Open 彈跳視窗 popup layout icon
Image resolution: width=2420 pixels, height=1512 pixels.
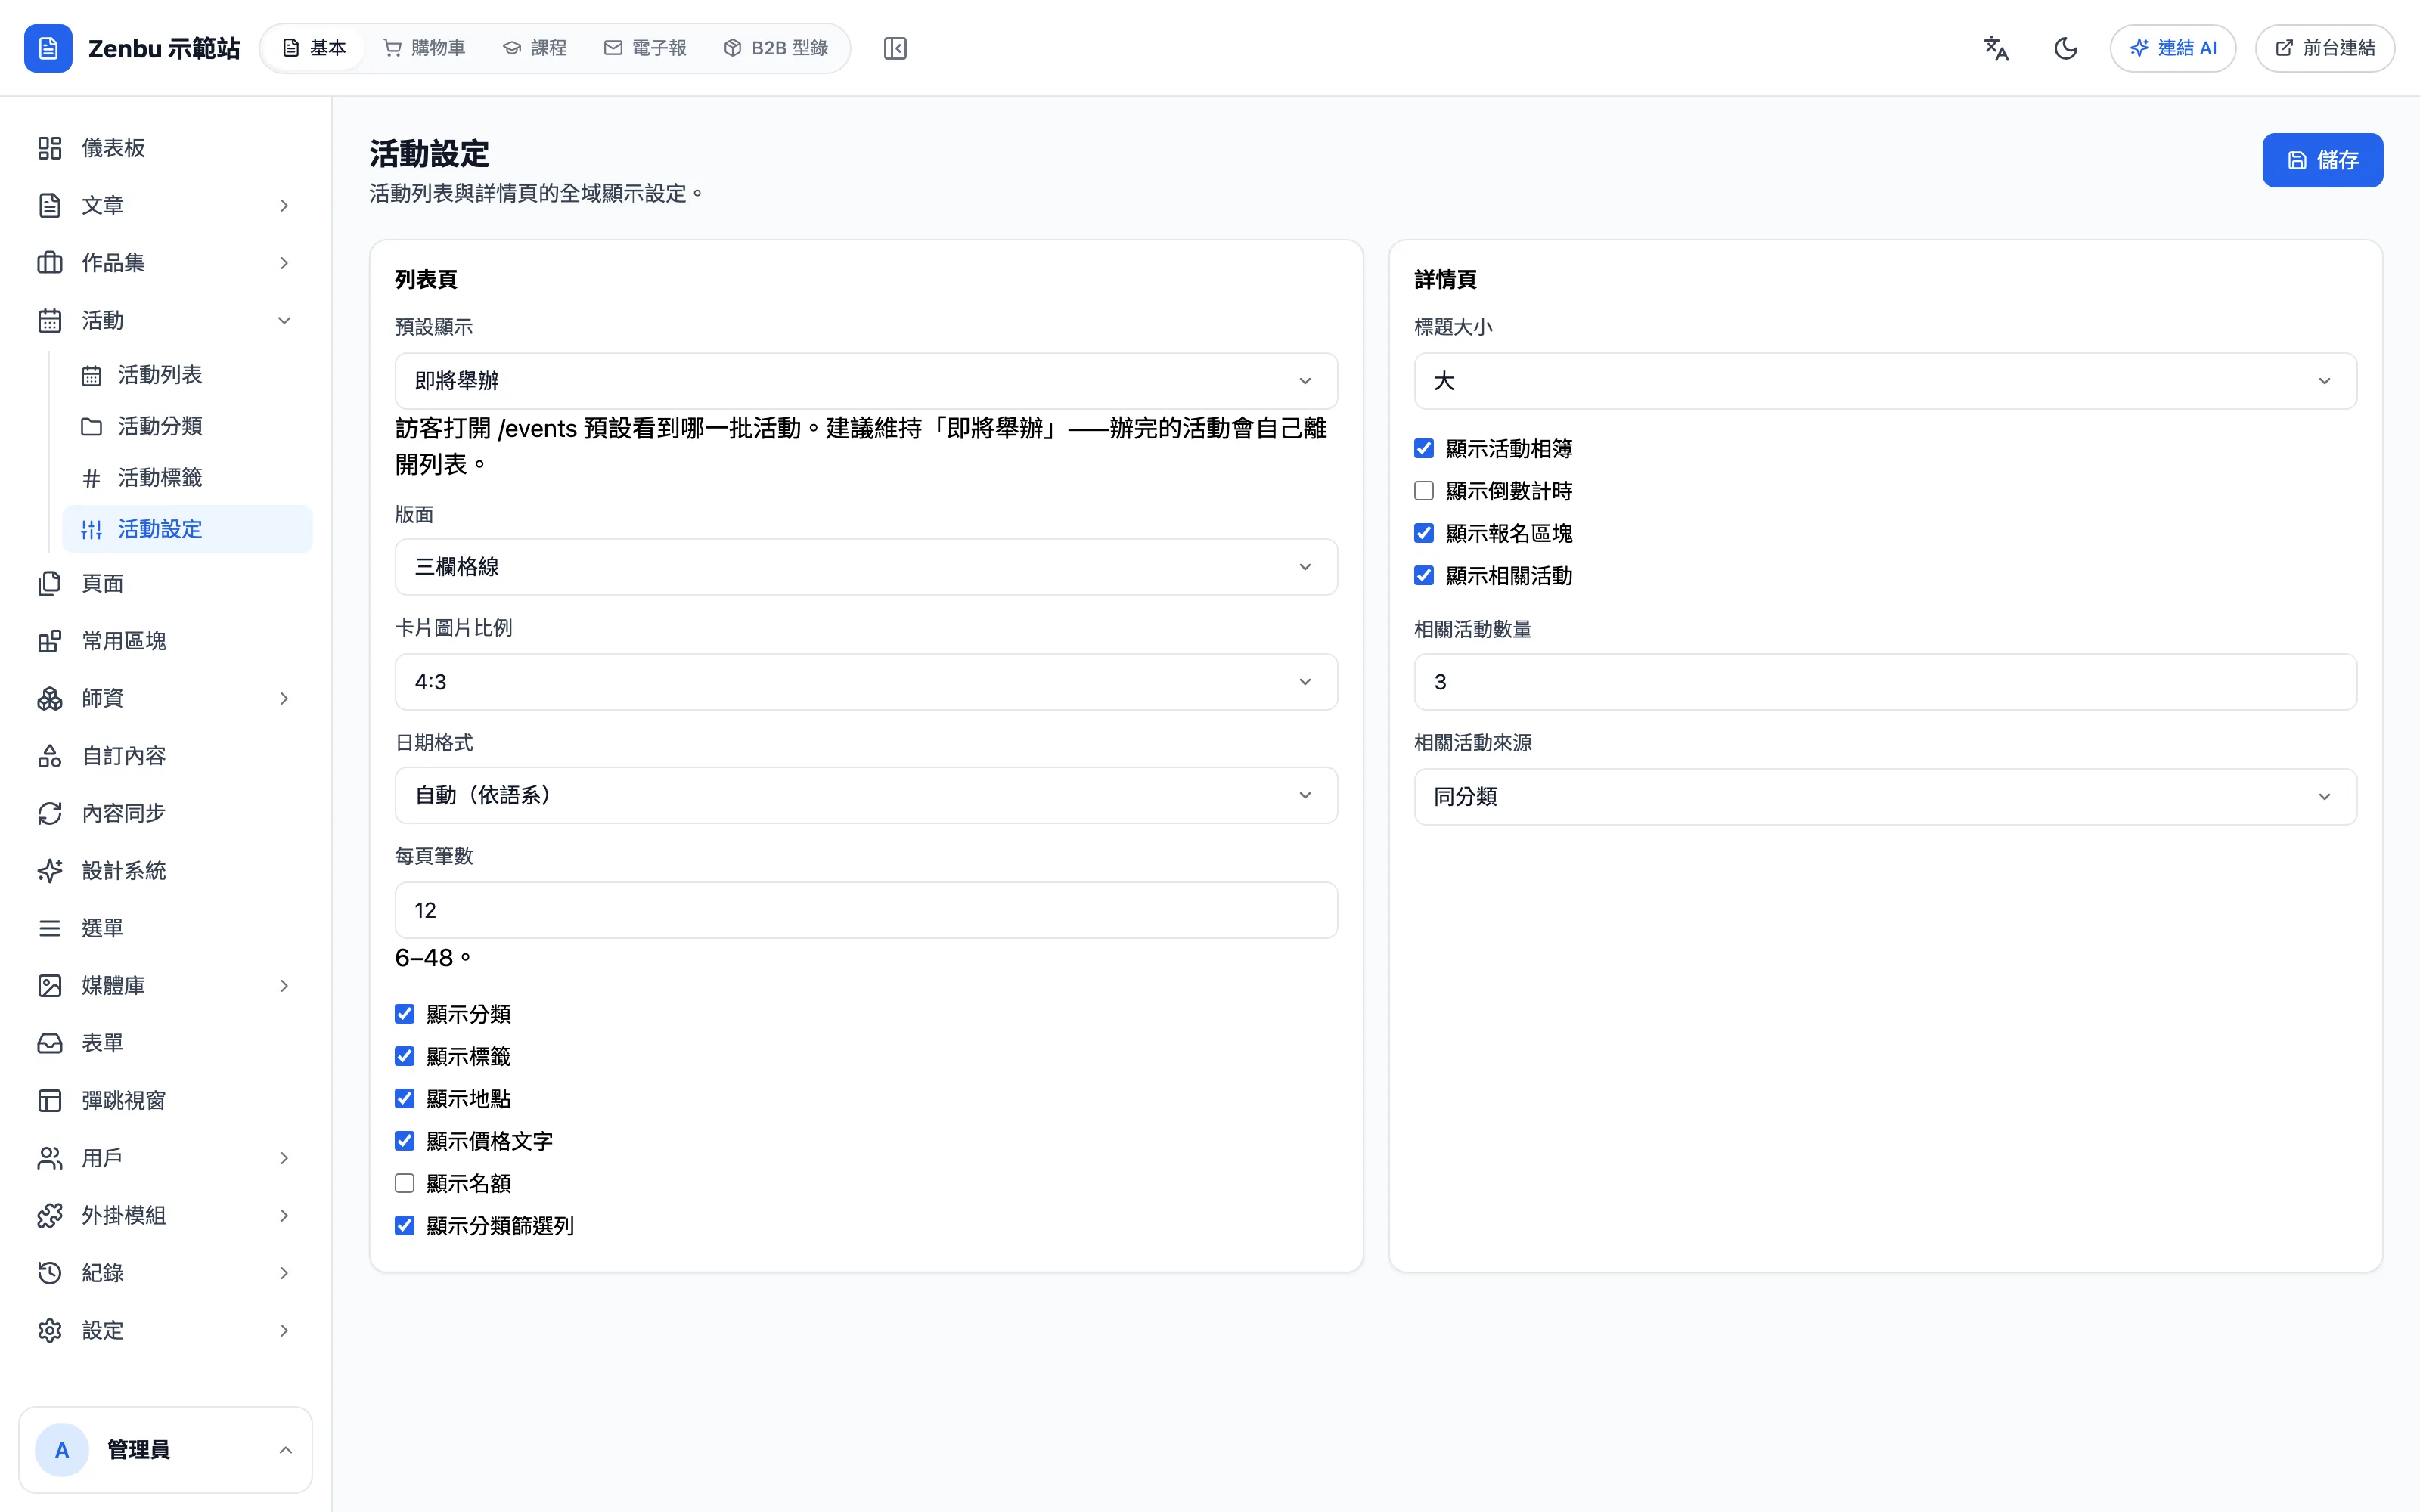point(50,1101)
